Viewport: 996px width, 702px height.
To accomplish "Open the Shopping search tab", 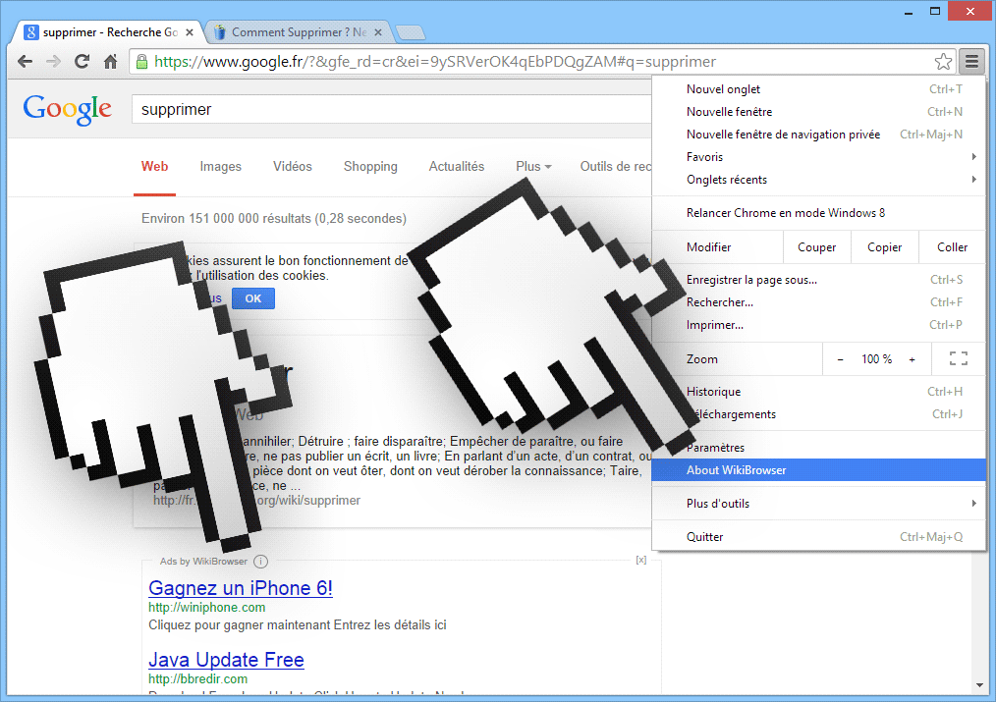I will (x=370, y=166).
